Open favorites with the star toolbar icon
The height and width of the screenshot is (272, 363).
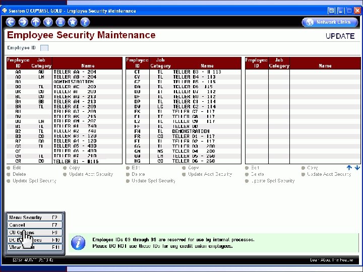(x=73, y=22)
